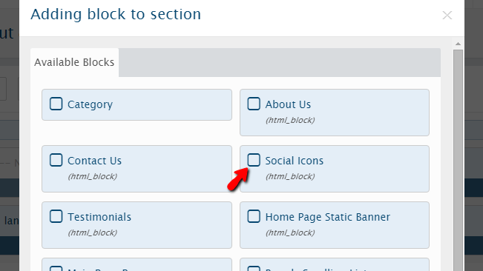The width and height of the screenshot is (483, 271).
Task: Click html_block subtitle under Contact Us
Action: pyautogui.click(x=93, y=176)
